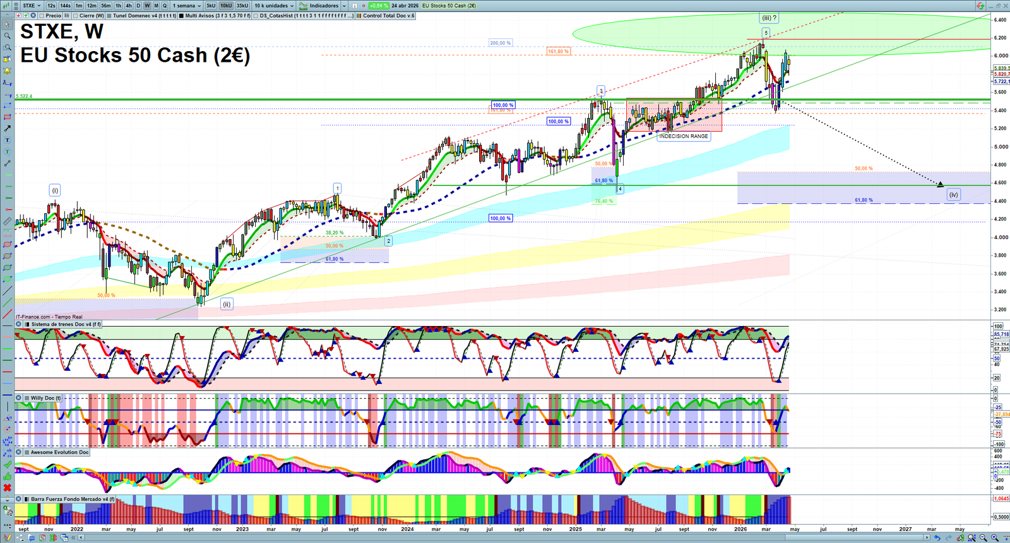Click the zoom out magnifier at bottom right
This screenshot has height=543, width=1010.
pos(983,538)
